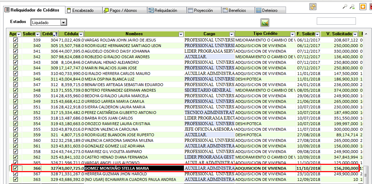Toggle the checkbox for solicitud 343
This screenshot has height=184, width=372.
pos(15,62)
